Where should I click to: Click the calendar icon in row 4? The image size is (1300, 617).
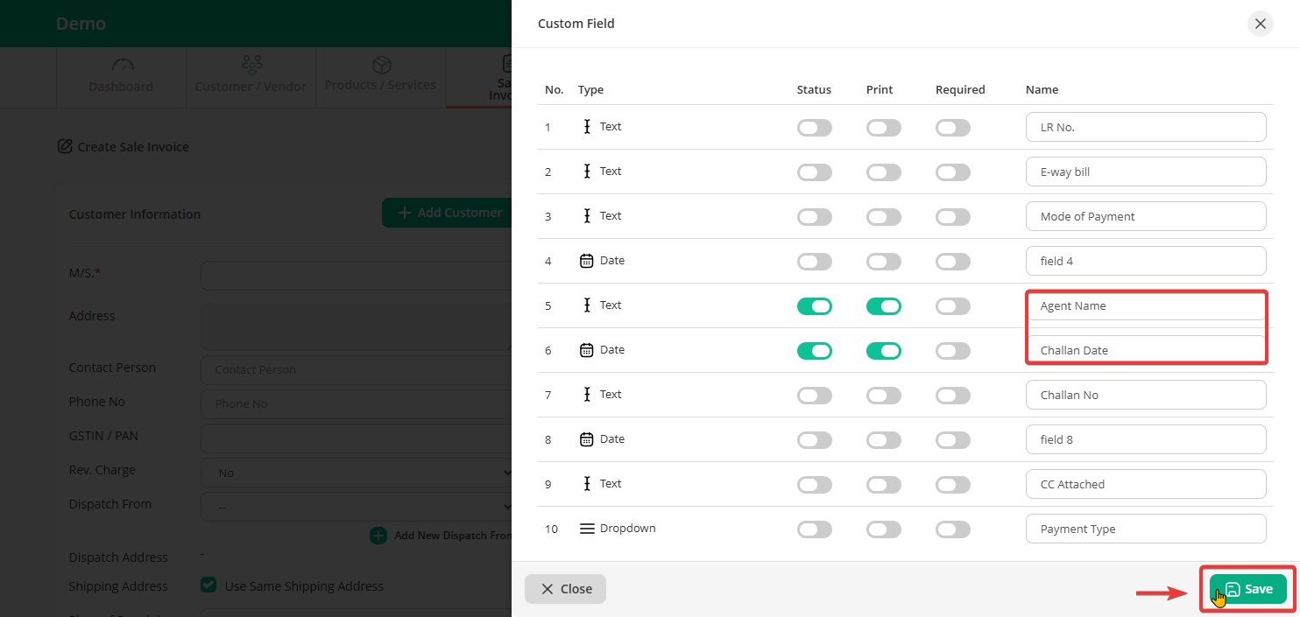(587, 261)
